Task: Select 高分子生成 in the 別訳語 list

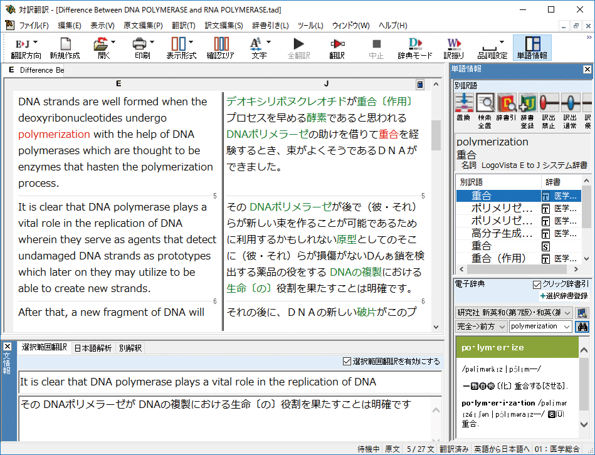Action: 519,234
